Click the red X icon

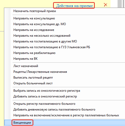[106, 5]
